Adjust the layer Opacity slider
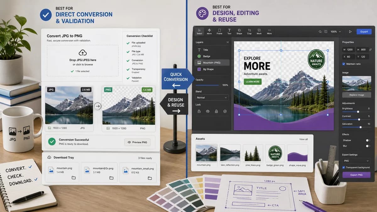 click(x=207, y=85)
